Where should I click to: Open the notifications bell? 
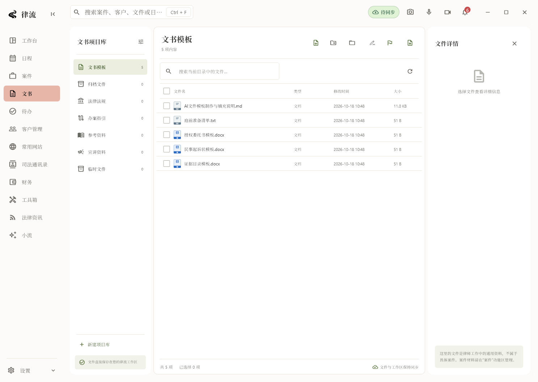(x=465, y=12)
